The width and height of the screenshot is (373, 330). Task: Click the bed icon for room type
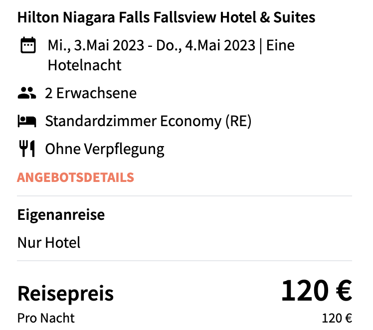point(27,121)
